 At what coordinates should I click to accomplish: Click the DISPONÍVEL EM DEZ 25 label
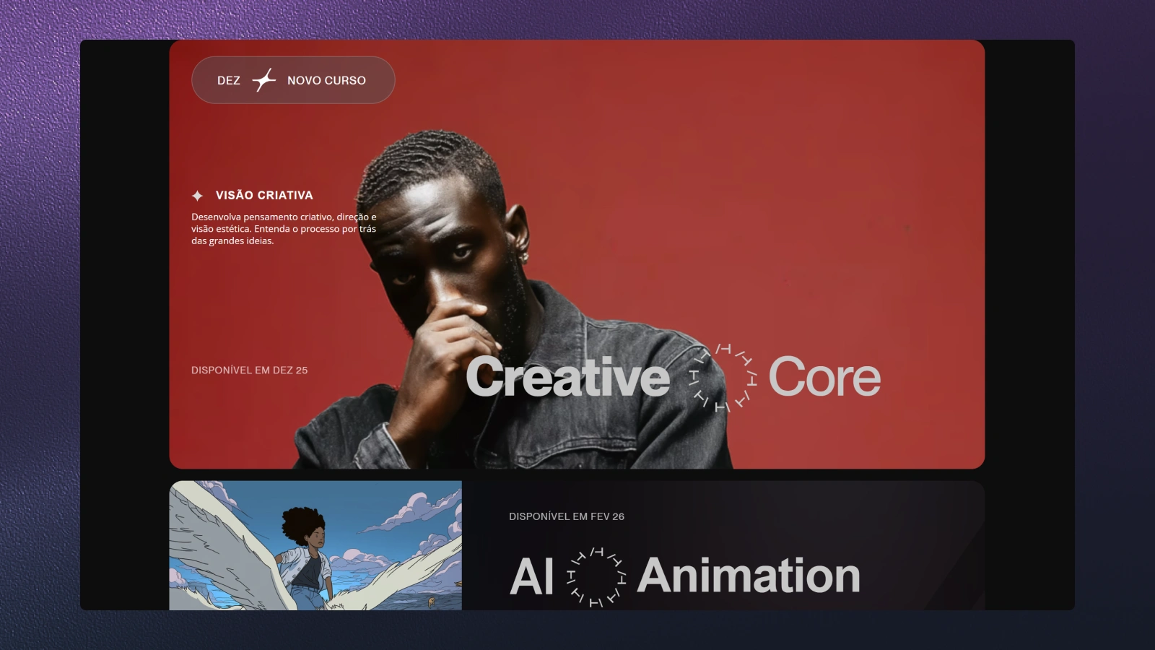(249, 370)
